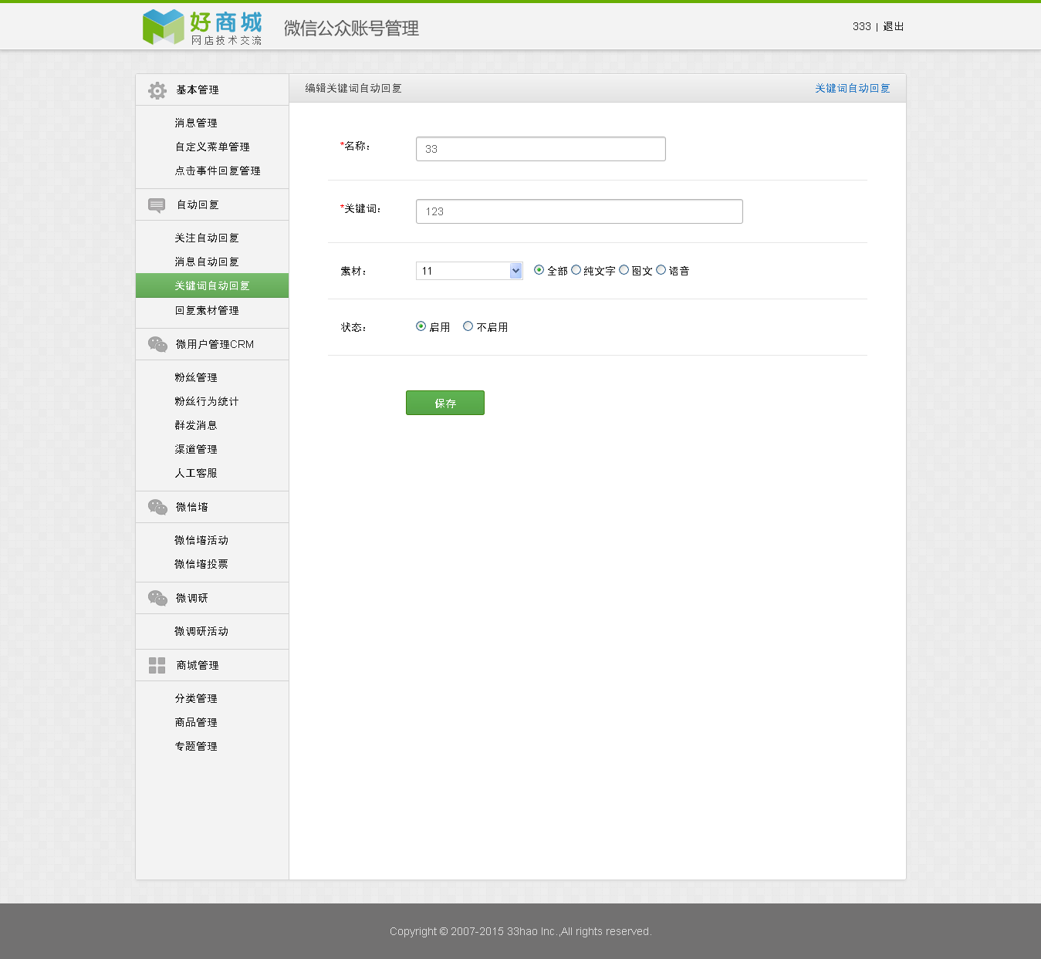Screen dimensions: 1041x959
Task: Select the 图文 radio button
Action: click(624, 270)
